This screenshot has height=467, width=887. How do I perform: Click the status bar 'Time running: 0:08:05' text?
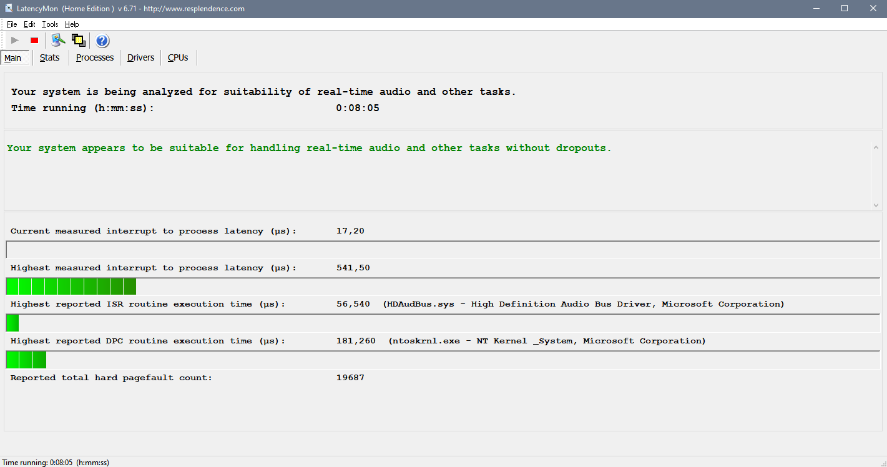click(x=56, y=463)
